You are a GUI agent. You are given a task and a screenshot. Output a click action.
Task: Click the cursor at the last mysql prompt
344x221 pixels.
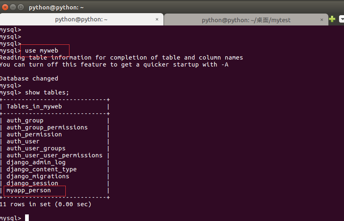pyautogui.click(x=27, y=218)
